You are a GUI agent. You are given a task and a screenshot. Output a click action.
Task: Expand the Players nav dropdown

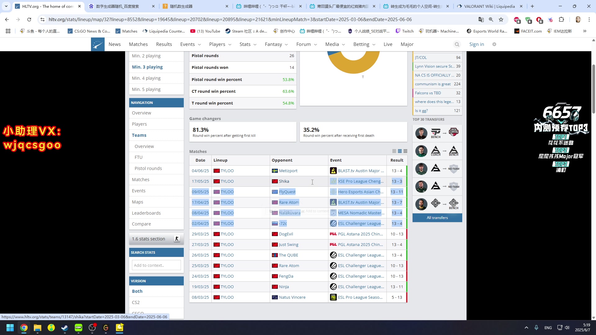[x=230, y=45]
